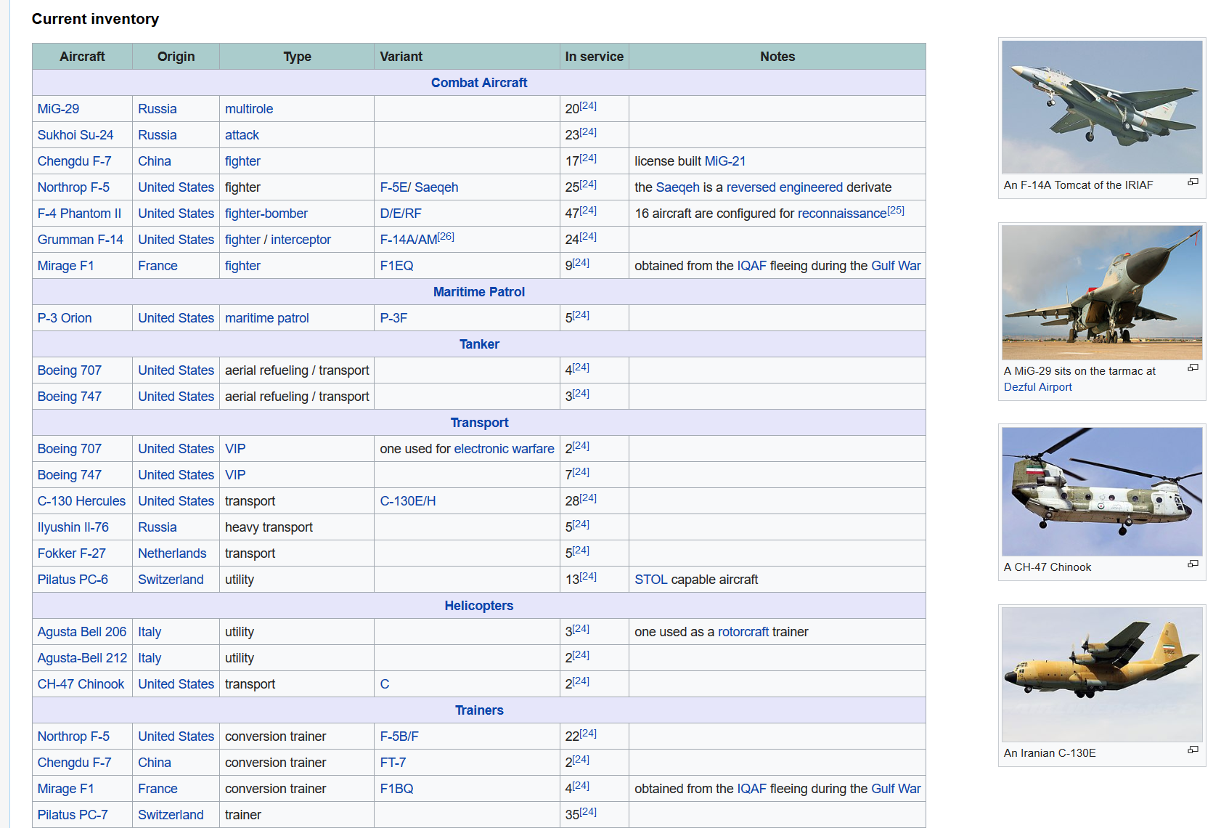Viewport: 1221px width, 828px height.
Task: Open the Saeqeh variant link
Action: [436, 187]
